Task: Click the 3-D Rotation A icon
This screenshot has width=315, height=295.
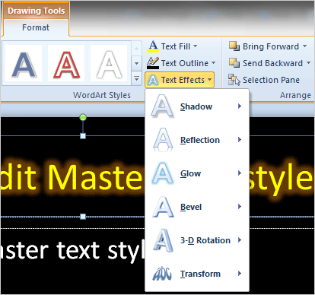Action: click(x=163, y=240)
